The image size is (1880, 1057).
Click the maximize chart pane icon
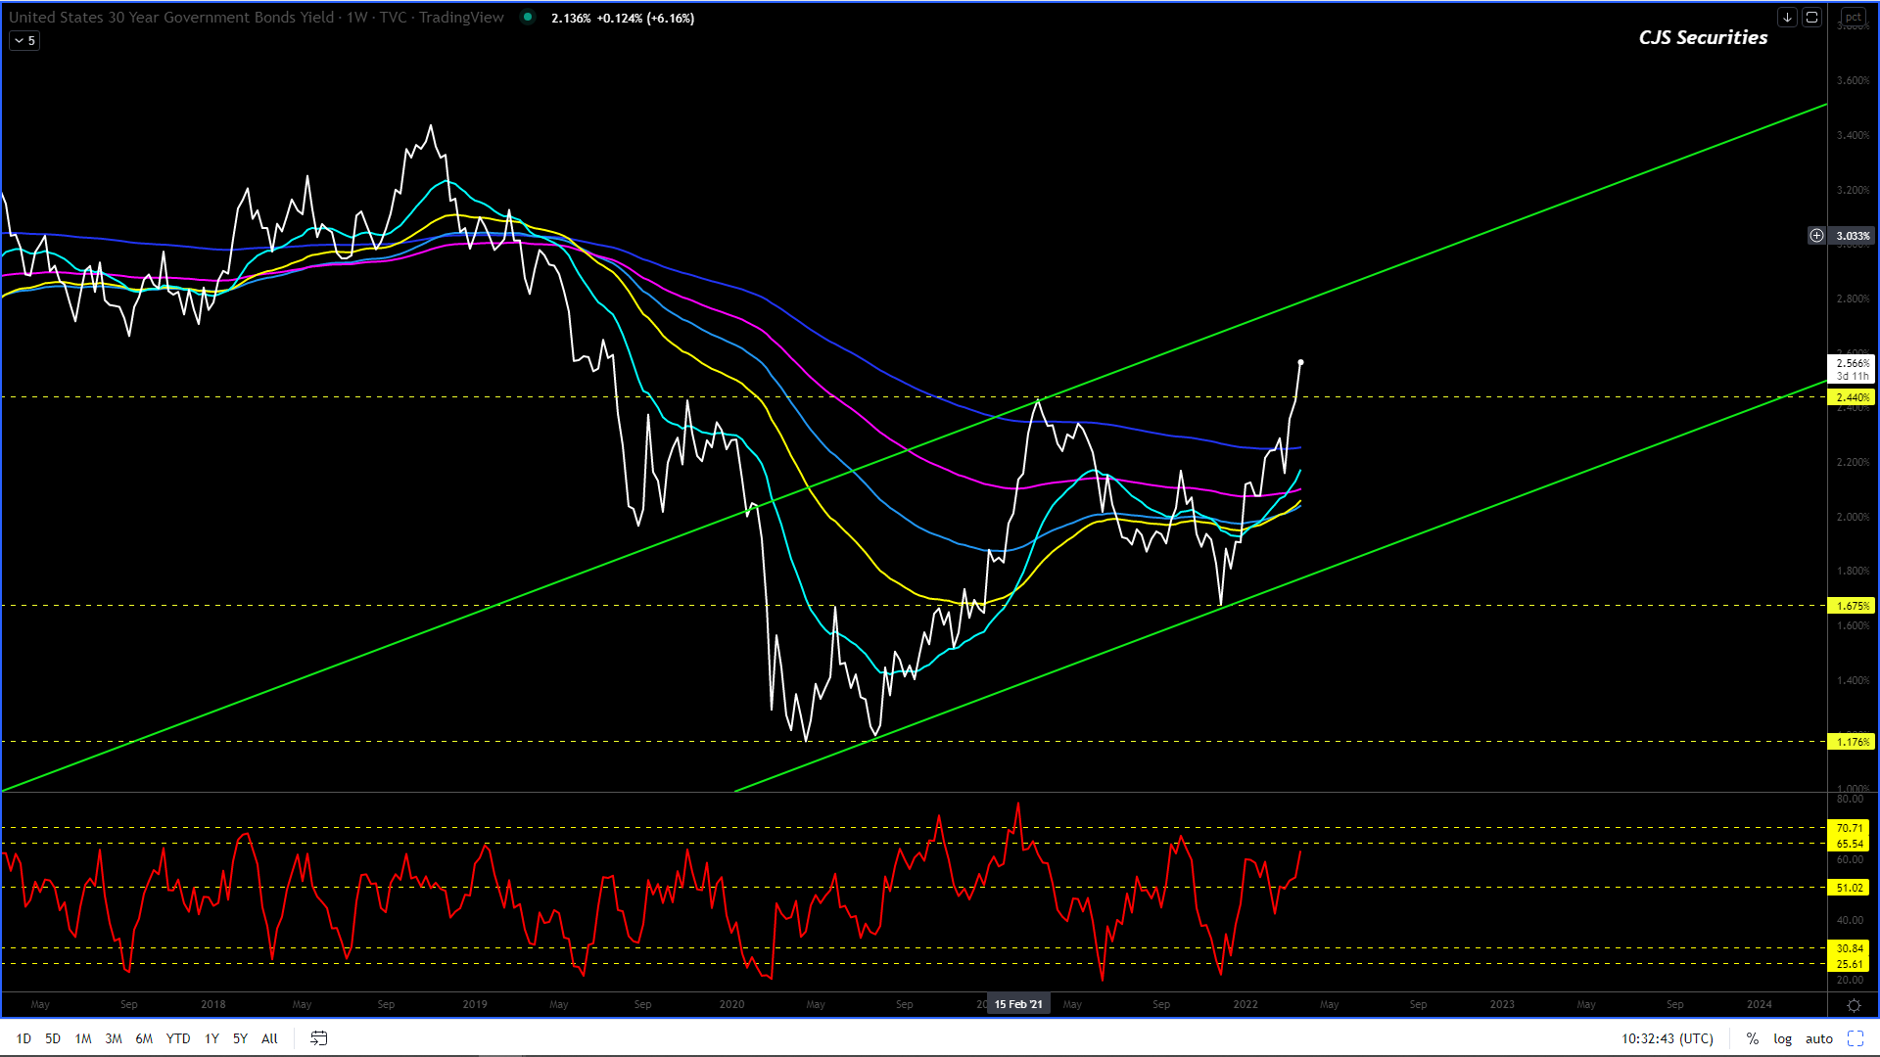pyautogui.click(x=1811, y=18)
